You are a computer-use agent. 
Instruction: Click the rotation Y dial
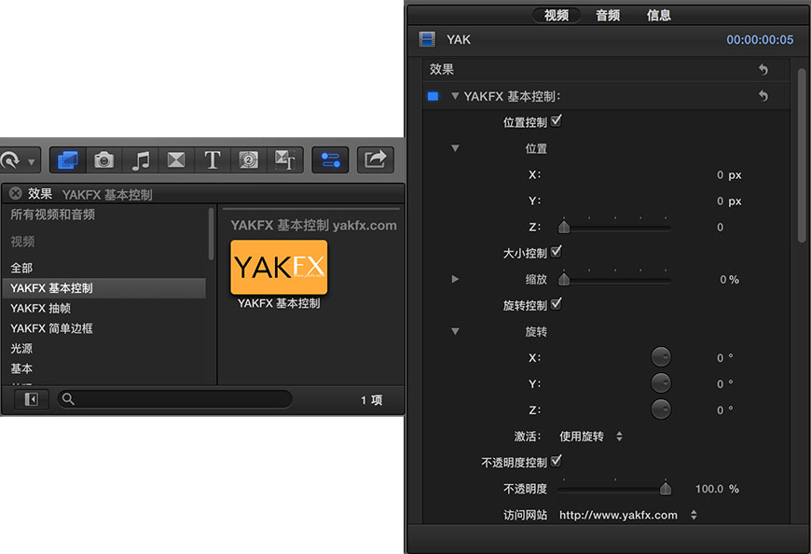661,383
